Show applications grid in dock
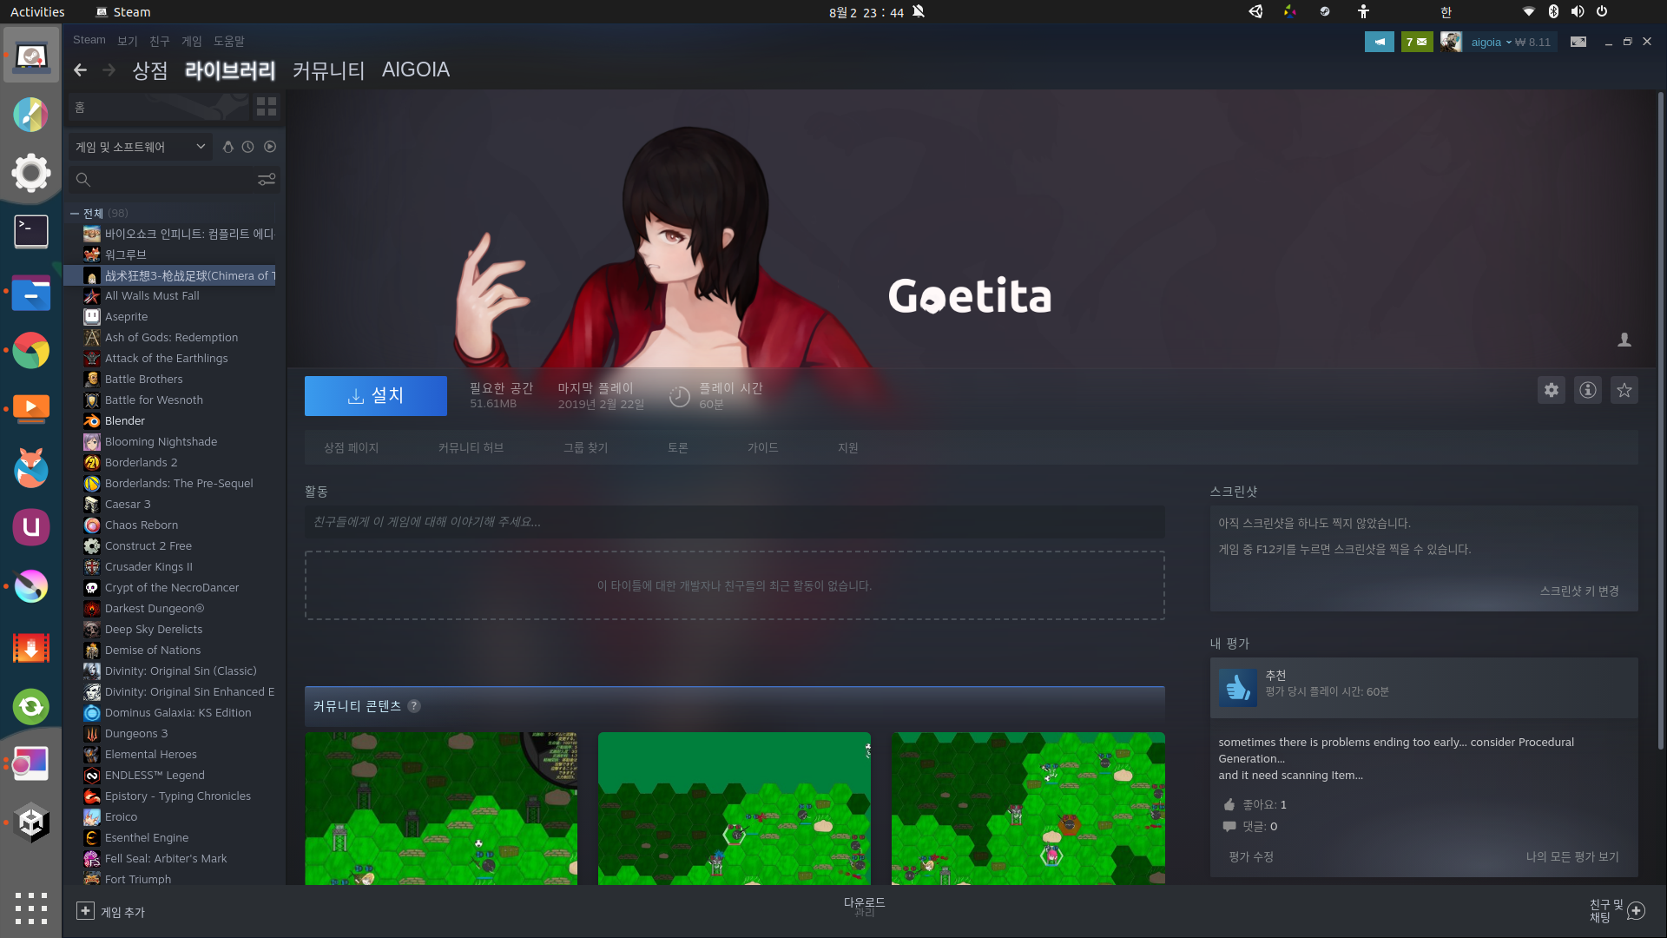 coord(31,908)
